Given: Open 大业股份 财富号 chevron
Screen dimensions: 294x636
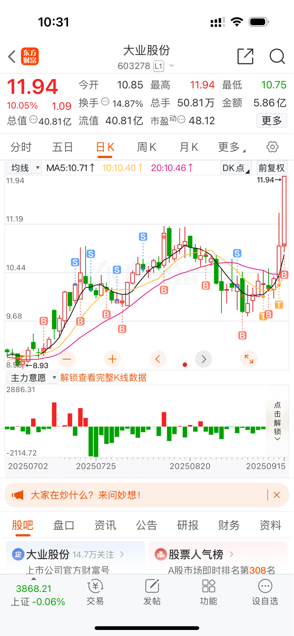Looking at the screenshot, I should pos(122,554).
